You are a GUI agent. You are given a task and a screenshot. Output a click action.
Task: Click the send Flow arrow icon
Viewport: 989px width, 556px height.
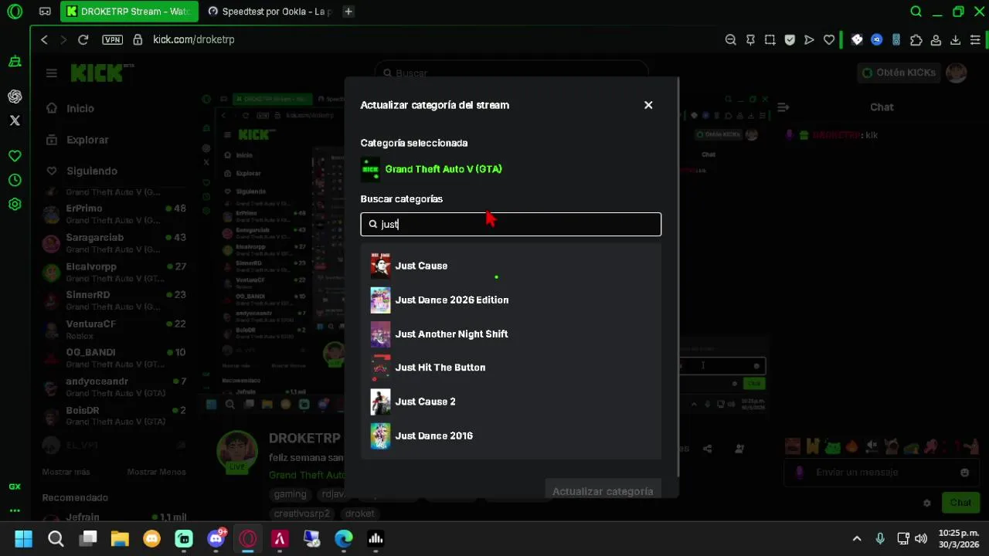pos(809,40)
